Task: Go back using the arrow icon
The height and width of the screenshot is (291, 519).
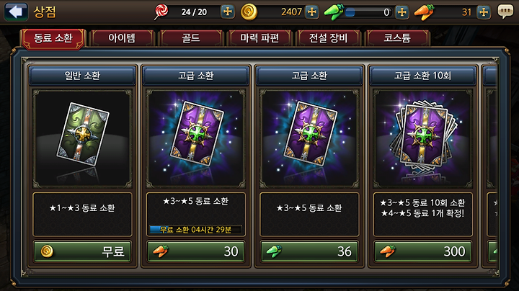Action: pos(16,12)
